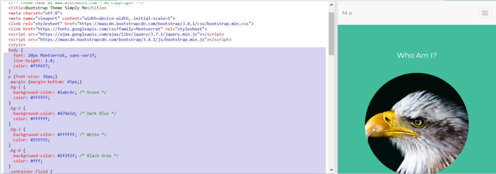Viewport: 496px width, 174px height.
Task: Click the up arrow of the code editor scrollbar
Action: click(331, 4)
